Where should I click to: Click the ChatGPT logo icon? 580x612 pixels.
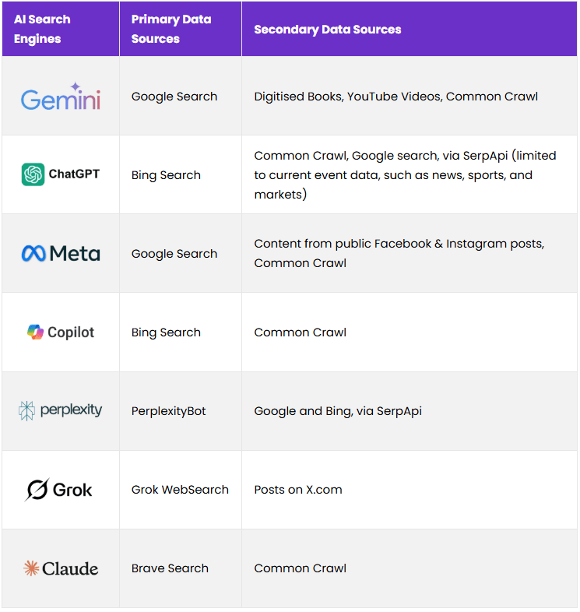33,174
